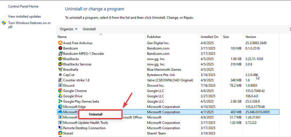Viewport: 291px width, 137px height.
Task: Select the Bandicam MPEG-1 Decoder name
Action: [84, 54]
